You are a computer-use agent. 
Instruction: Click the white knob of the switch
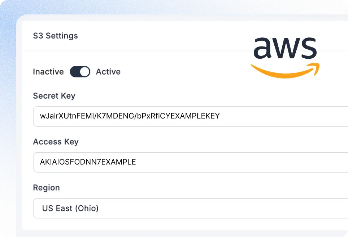pos(84,72)
